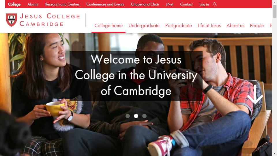The height and width of the screenshot is (156, 277).
Task: Visit Conferences and Events page
Action: click(105, 4)
